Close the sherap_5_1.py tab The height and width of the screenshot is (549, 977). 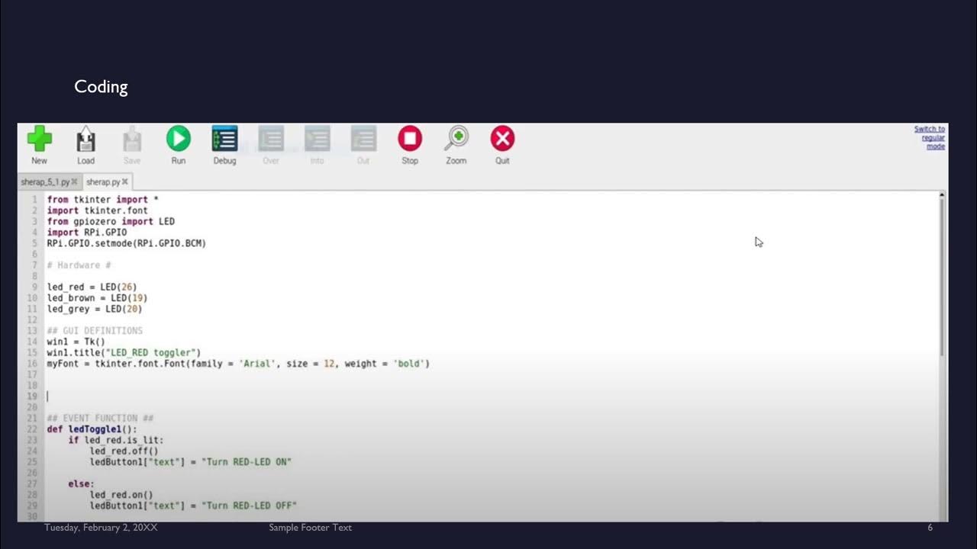pos(74,182)
